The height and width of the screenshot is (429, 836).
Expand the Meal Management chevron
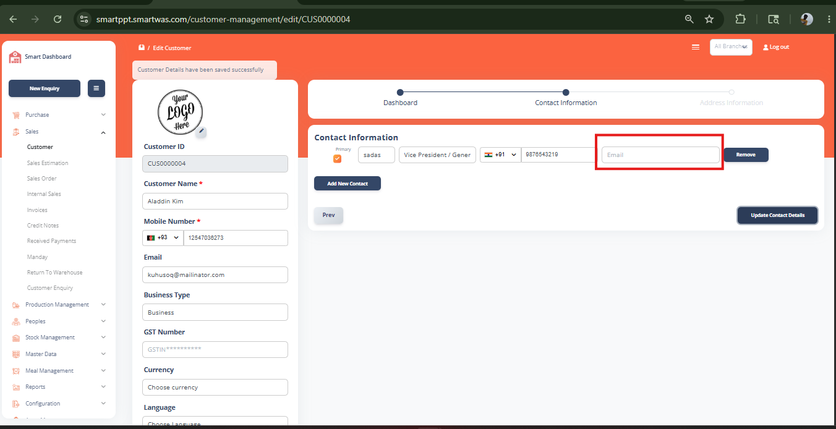click(103, 371)
